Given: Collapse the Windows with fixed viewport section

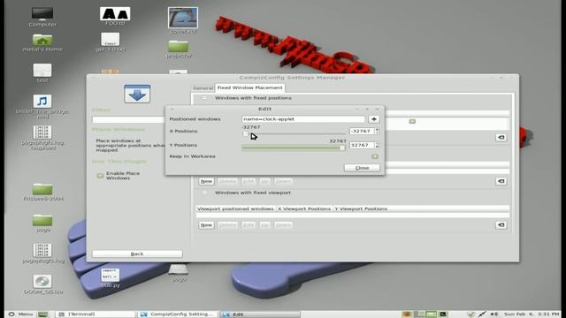Looking at the screenshot, I should (x=204, y=193).
